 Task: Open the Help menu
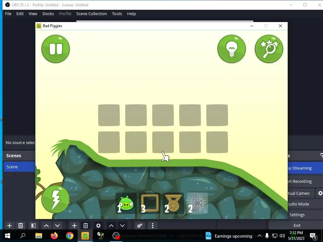(132, 14)
